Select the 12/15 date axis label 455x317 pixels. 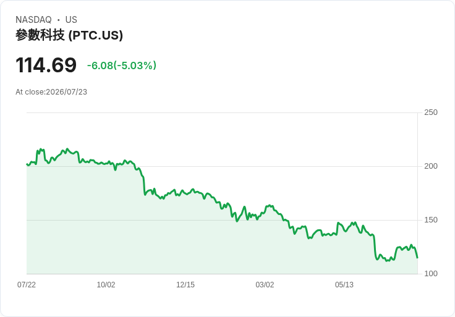coord(185,285)
